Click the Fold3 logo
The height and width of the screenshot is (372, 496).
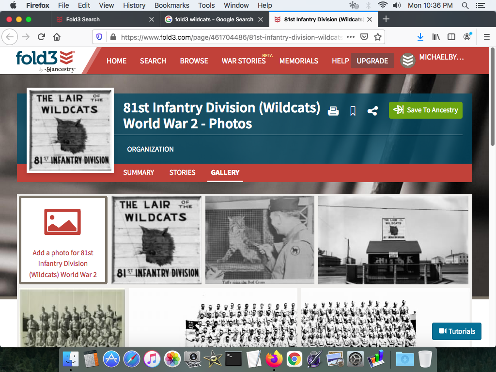coord(45,61)
